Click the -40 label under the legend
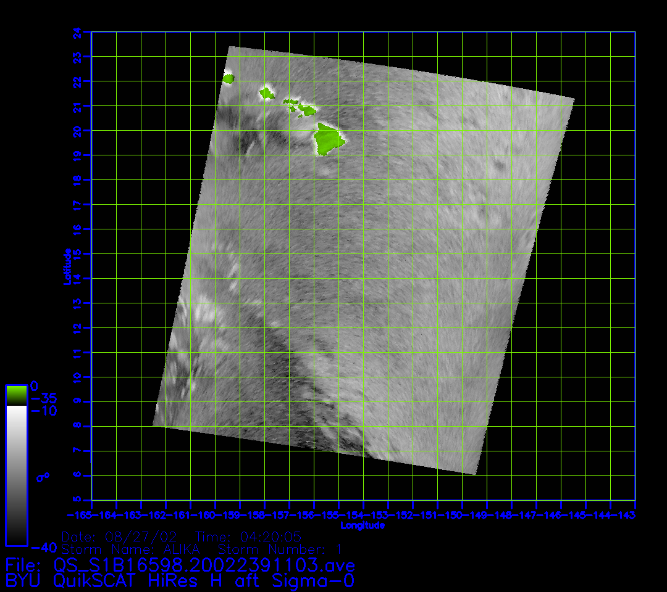This screenshot has width=667, height=592. [x=43, y=547]
